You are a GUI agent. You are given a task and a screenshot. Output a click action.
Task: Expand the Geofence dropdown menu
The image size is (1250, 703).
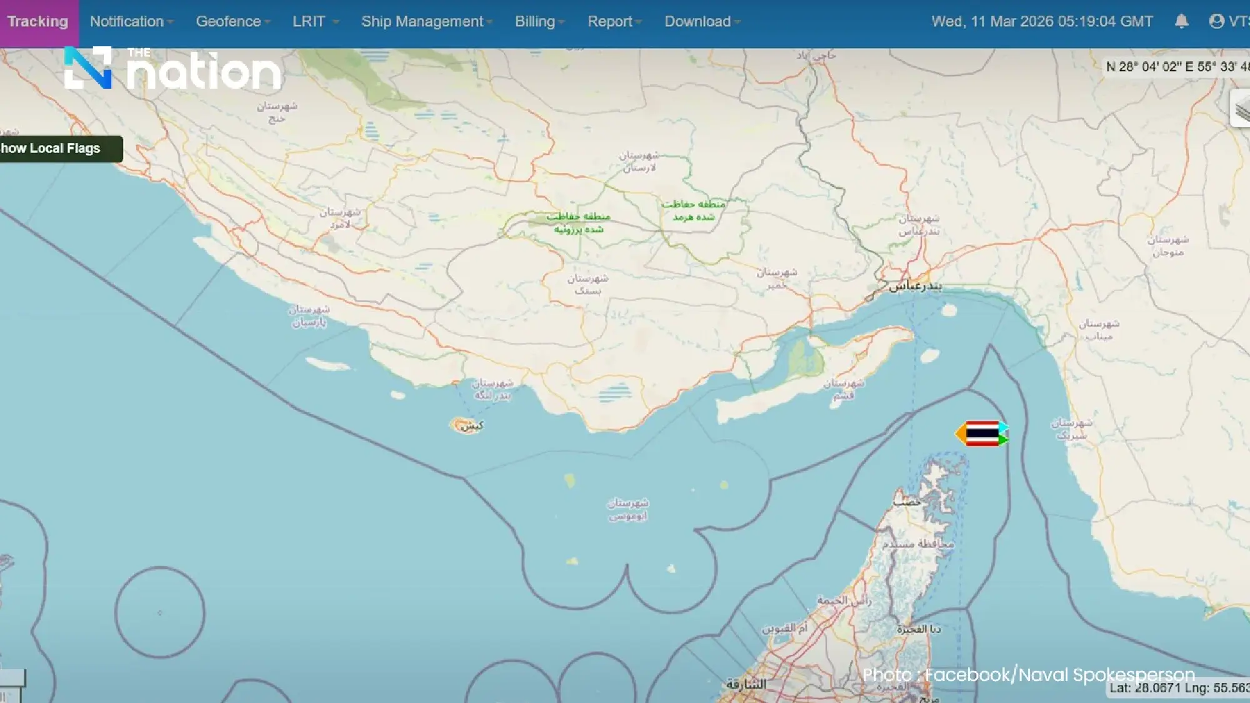232,22
